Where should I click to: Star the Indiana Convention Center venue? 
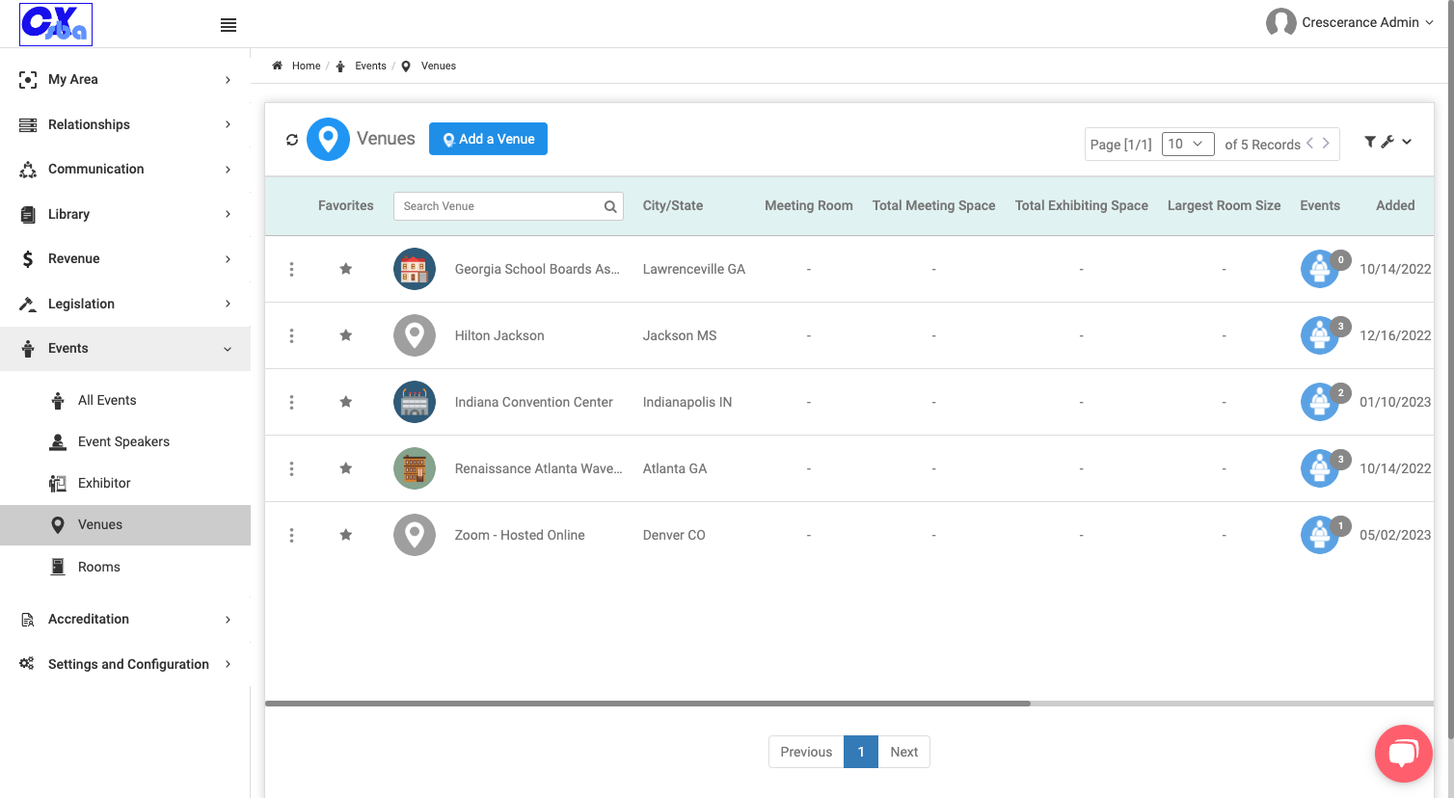[346, 402]
